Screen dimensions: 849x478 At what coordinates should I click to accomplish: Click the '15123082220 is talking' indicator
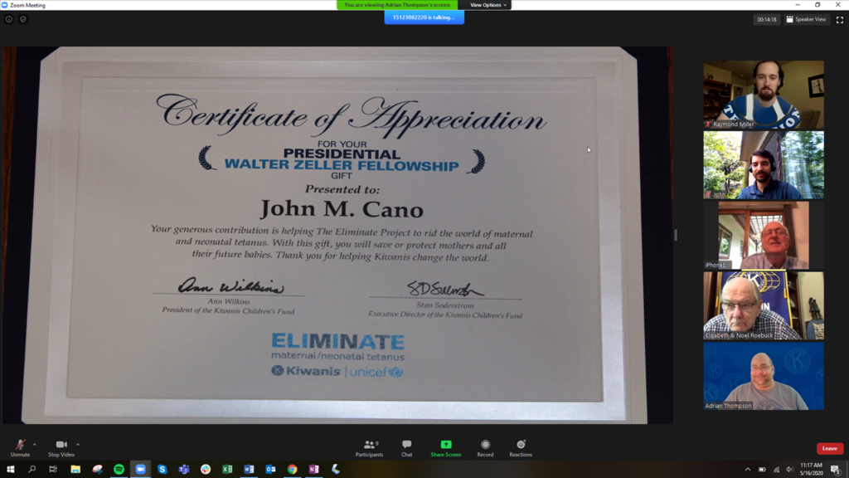(x=424, y=17)
